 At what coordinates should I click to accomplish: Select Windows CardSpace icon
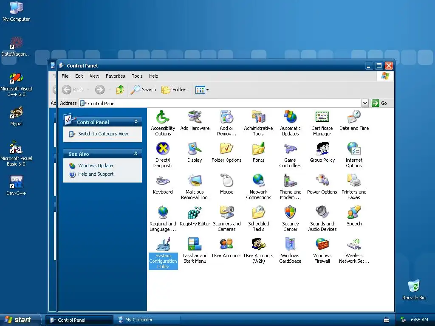(x=290, y=250)
